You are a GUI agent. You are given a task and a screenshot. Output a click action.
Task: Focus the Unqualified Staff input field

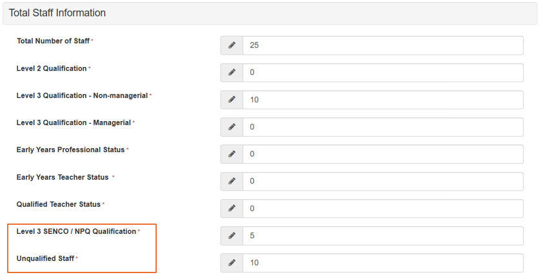(383, 263)
